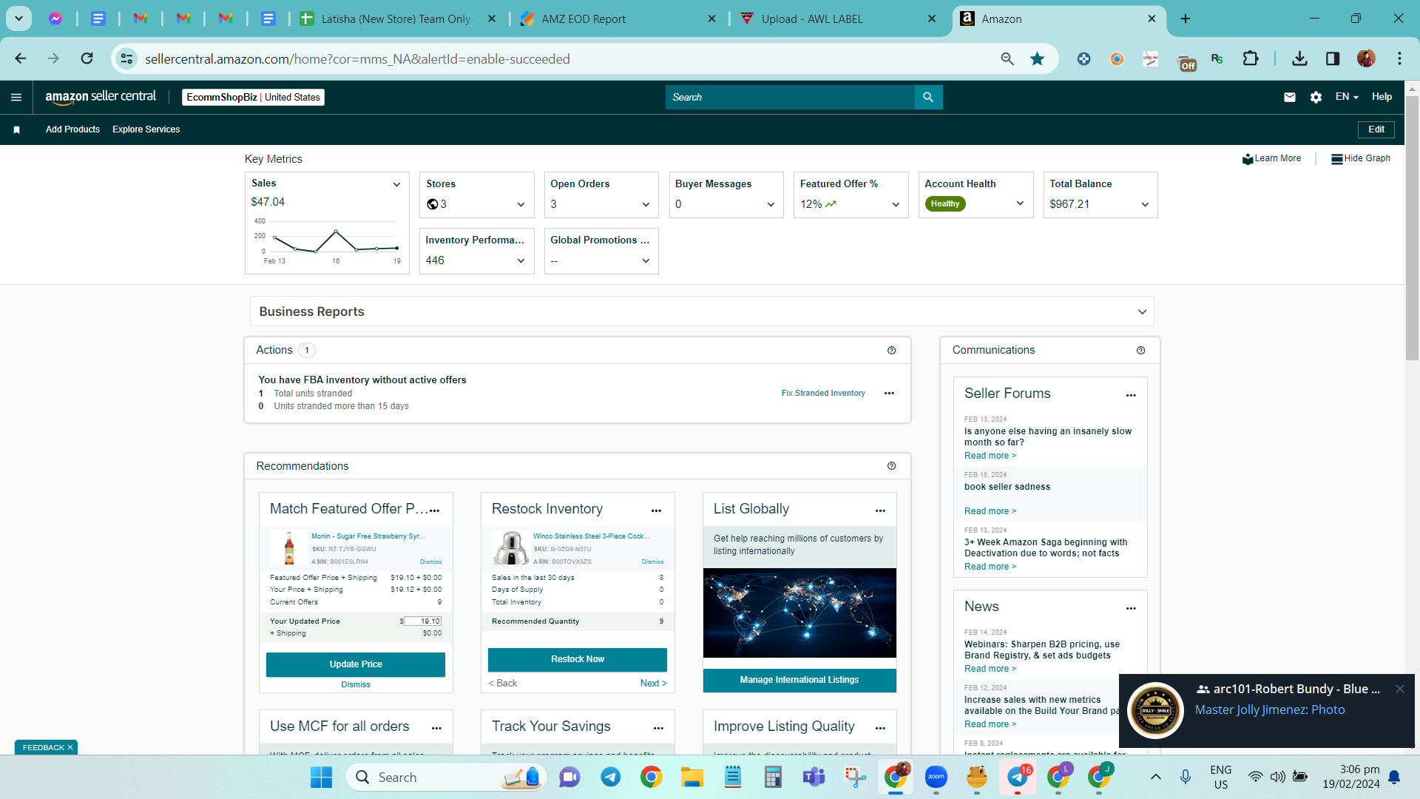Click the FEEDBACK tab button
The height and width of the screenshot is (799, 1420).
click(x=46, y=747)
